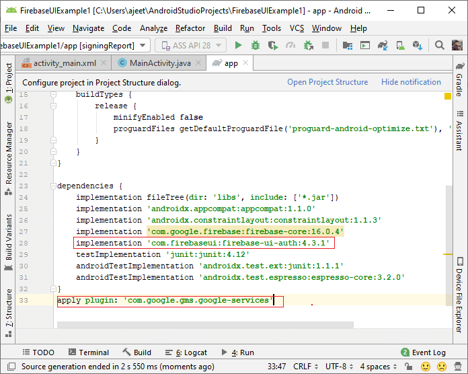
Task: Click the user avatar icon in toolbar
Action: [x=457, y=45]
